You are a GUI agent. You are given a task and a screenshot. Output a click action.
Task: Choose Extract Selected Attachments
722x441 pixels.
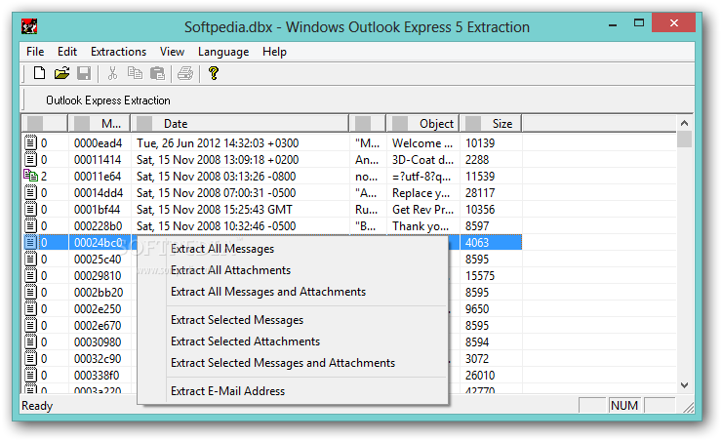tap(293, 341)
